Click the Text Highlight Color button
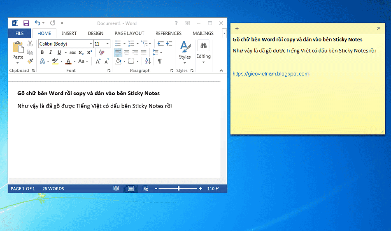The height and width of the screenshot is (231, 391). [55, 61]
